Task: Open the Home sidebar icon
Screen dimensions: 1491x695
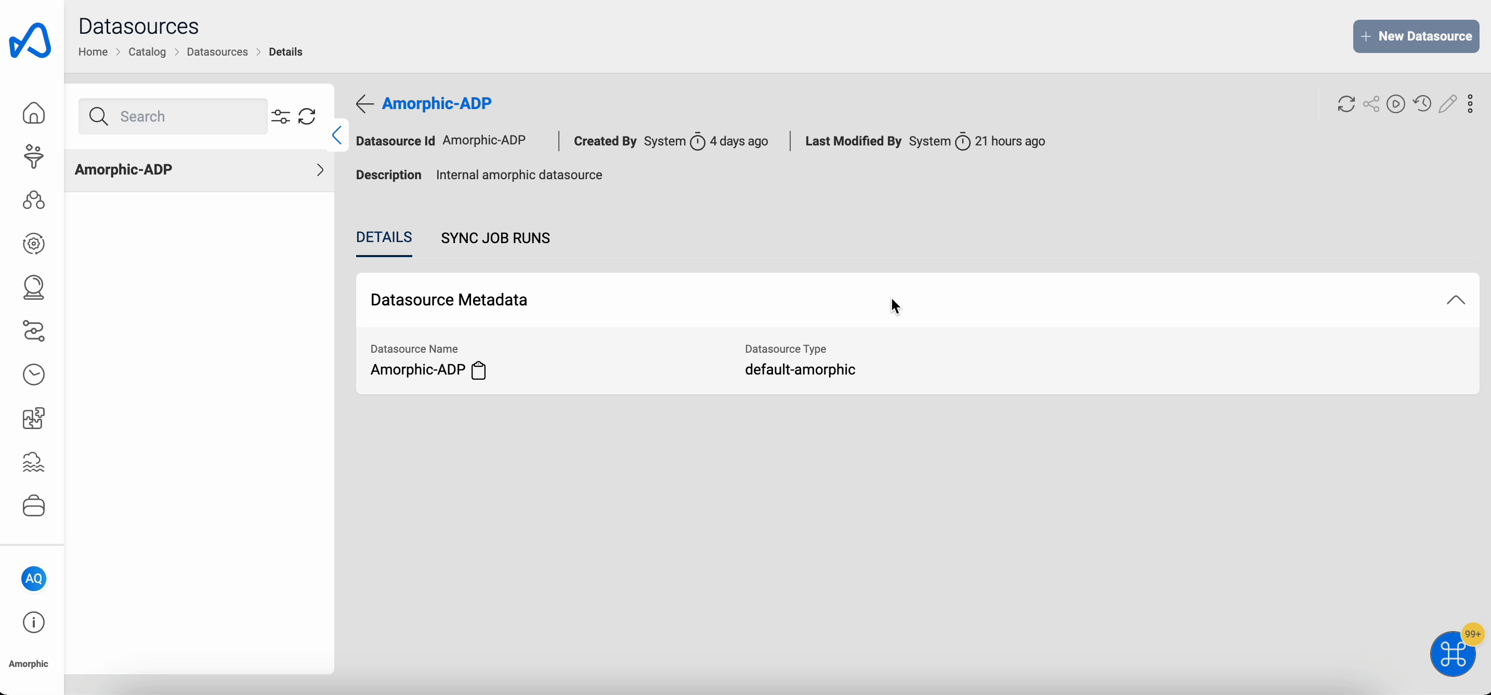Action: pyautogui.click(x=34, y=113)
